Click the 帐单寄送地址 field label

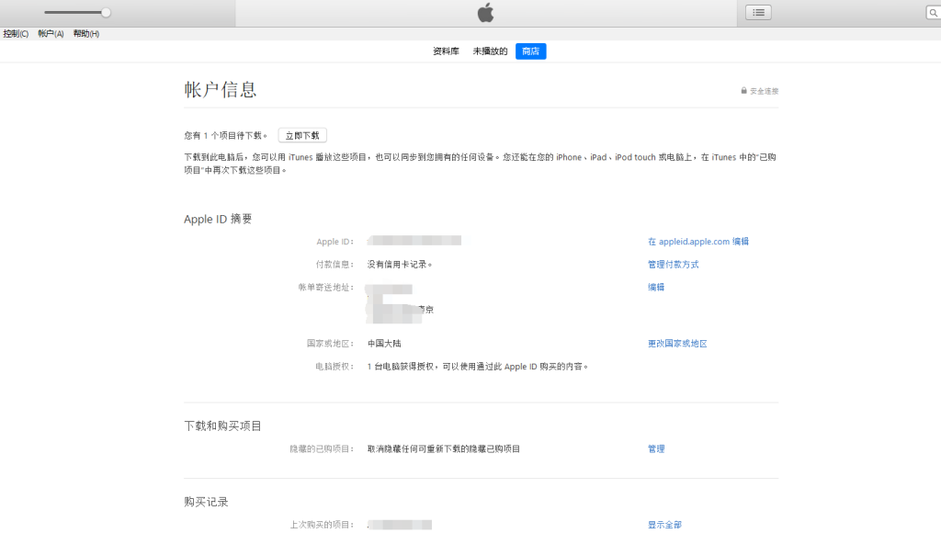326,287
